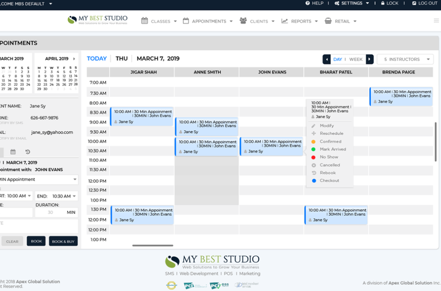Click the appointment history icon in left panel
441x291 pixels.
[x=27, y=152]
